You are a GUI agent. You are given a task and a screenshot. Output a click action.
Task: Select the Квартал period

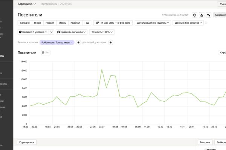75,23
